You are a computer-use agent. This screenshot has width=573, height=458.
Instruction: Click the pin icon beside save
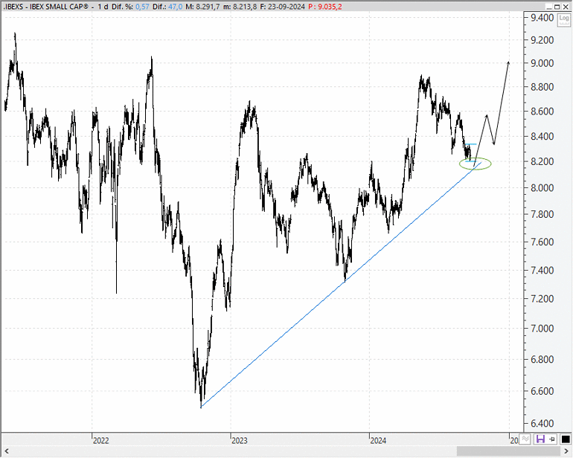coord(552,439)
